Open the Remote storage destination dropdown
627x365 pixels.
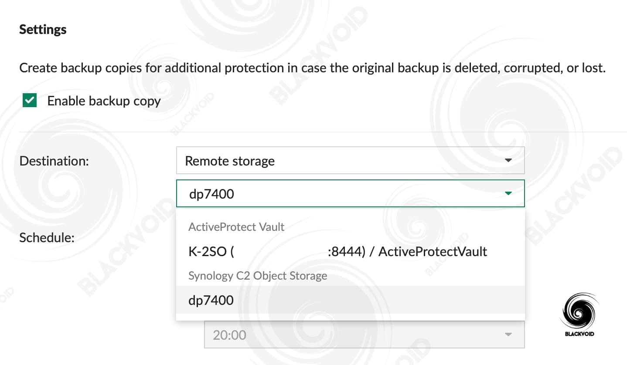tap(350, 161)
